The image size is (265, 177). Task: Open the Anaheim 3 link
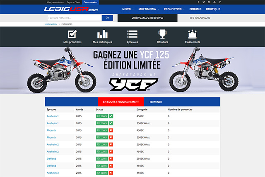[x=53, y=173]
